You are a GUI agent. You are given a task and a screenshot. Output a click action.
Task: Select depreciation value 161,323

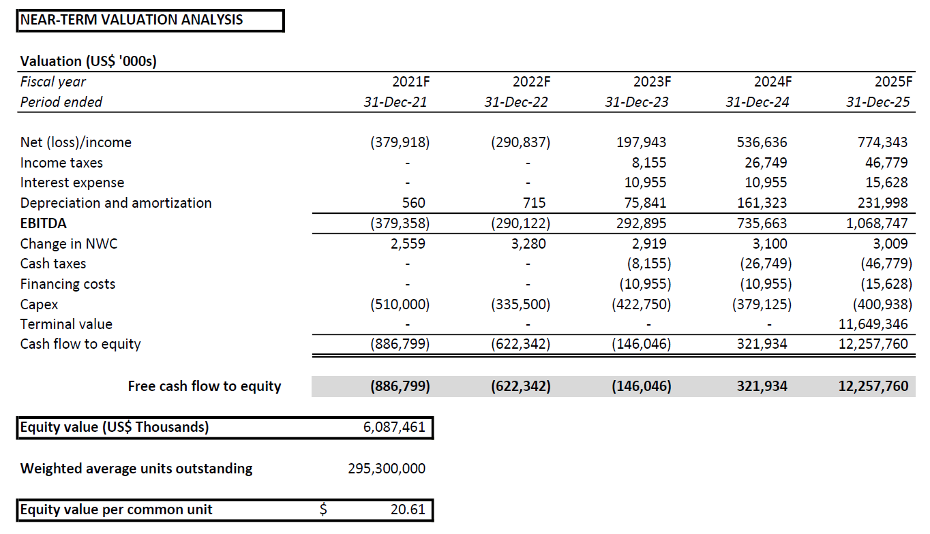pos(761,203)
